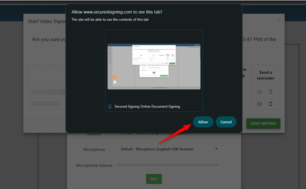Click the Send a reminder column header

point(265,75)
